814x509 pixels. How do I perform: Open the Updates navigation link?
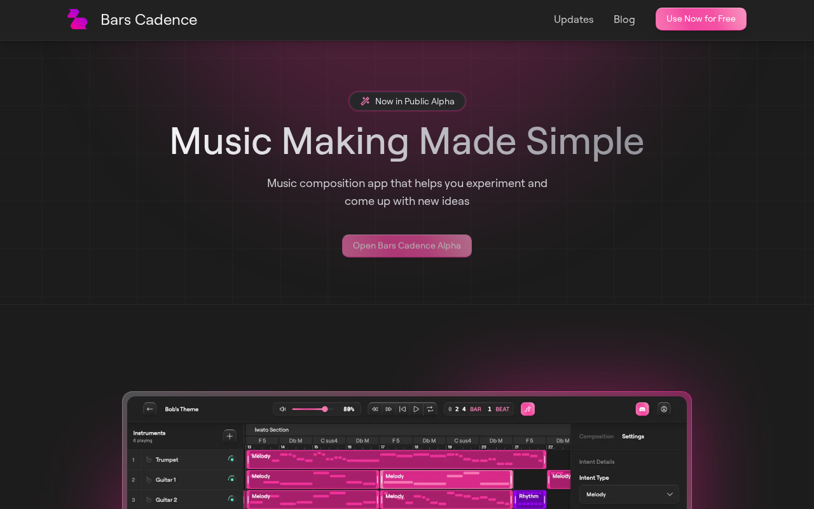(x=573, y=19)
